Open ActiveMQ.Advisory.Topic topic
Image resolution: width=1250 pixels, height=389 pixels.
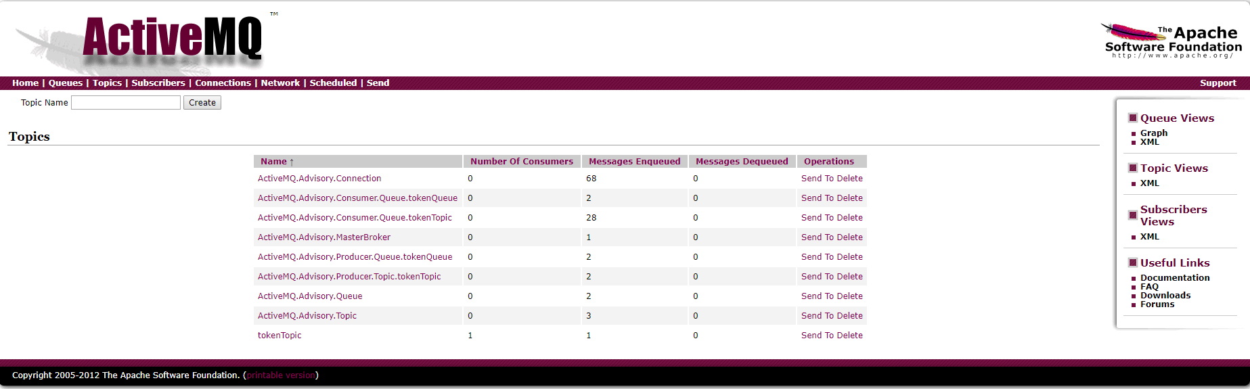point(307,316)
